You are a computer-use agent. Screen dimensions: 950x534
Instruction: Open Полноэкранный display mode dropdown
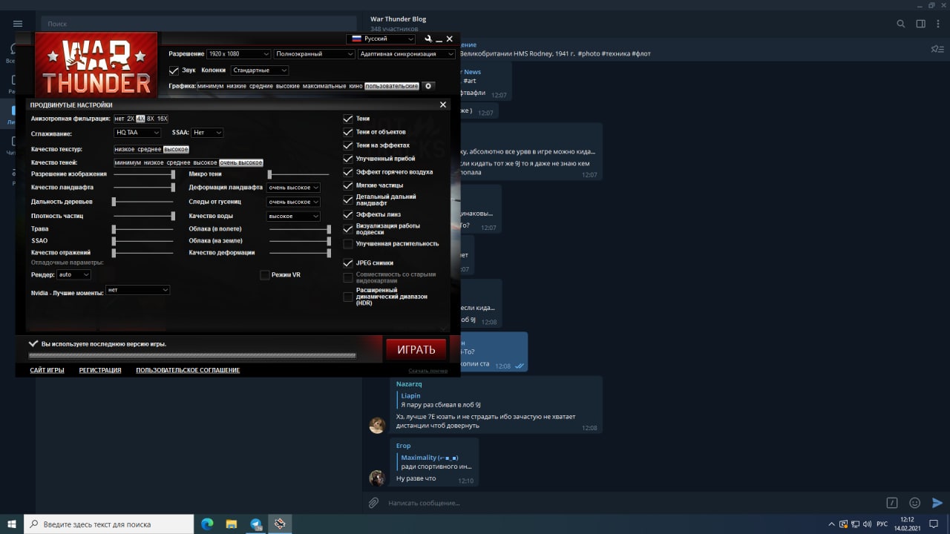315,54
